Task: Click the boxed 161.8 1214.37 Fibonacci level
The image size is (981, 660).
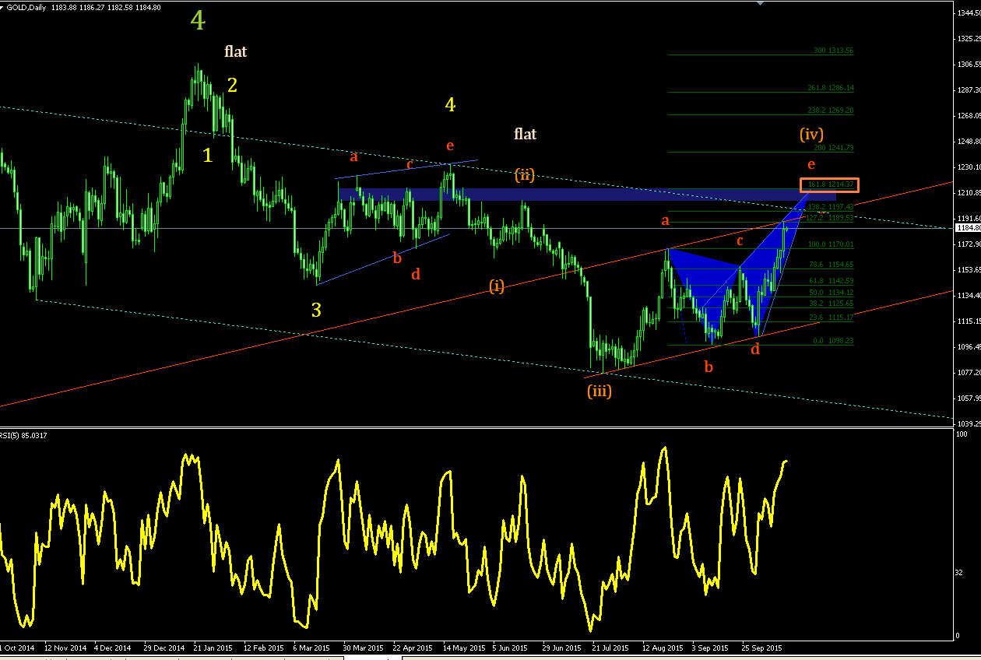Action: point(830,184)
